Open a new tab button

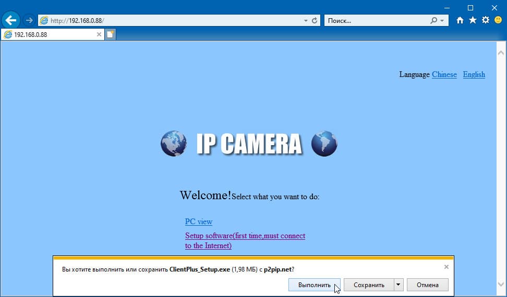110,34
